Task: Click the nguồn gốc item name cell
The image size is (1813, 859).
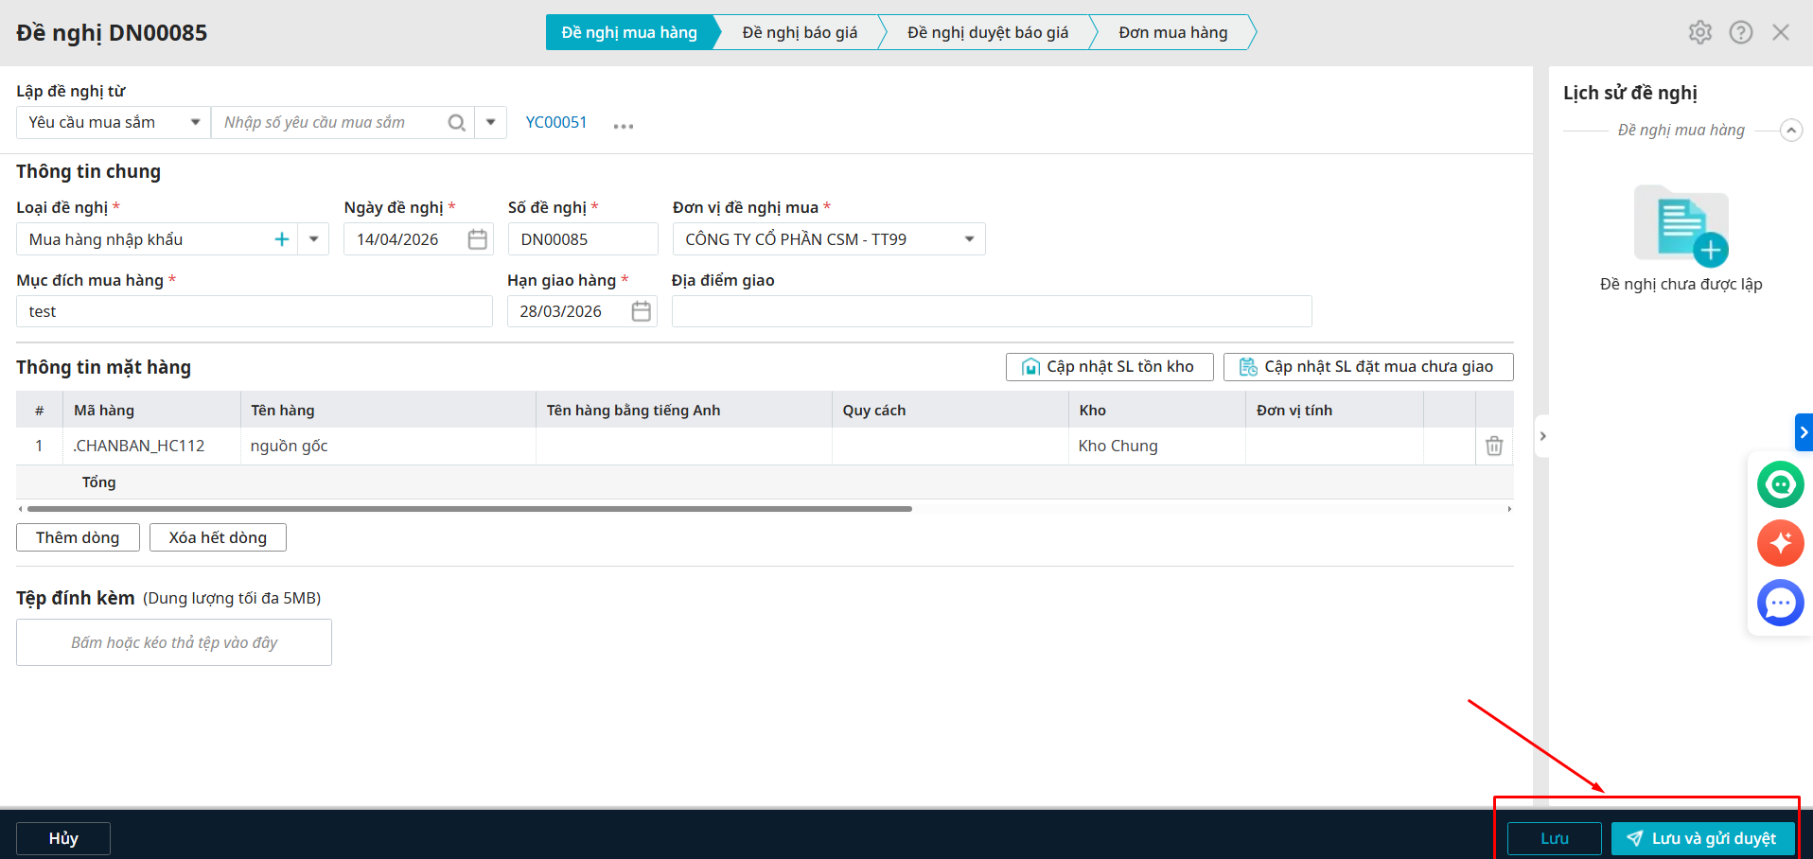Action: click(388, 446)
